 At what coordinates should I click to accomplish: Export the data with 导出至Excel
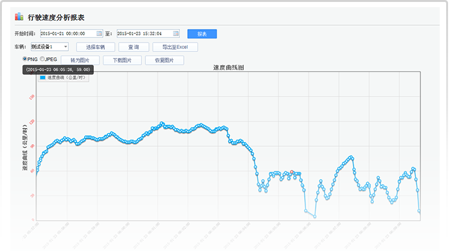[x=175, y=47]
